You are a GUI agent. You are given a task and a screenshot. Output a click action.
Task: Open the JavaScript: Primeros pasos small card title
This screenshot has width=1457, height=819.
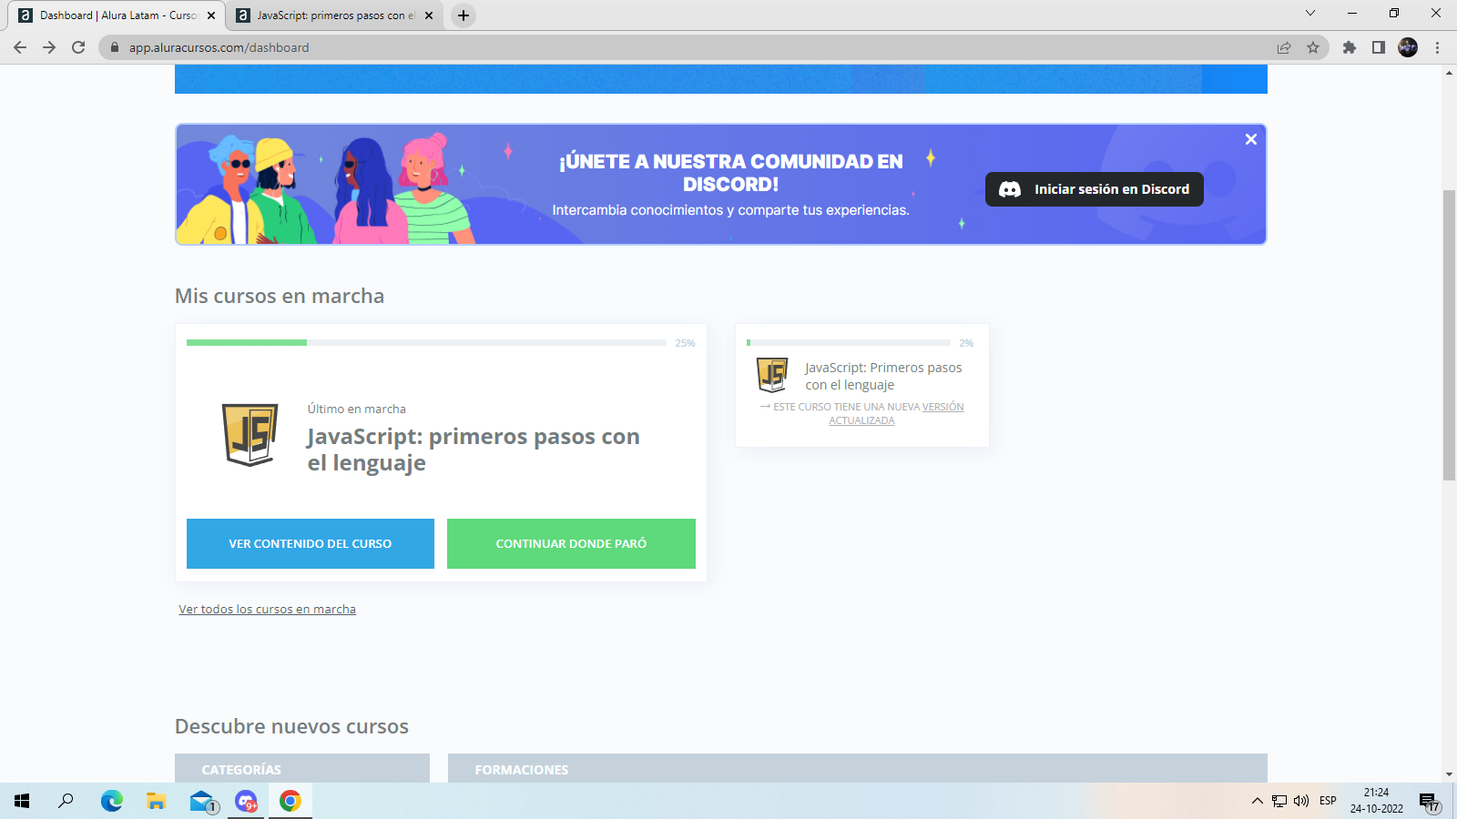pyautogui.click(x=883, y=376)
